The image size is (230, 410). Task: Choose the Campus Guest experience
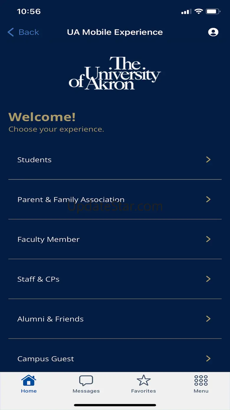pyautogui.click(x=46, y=359)
